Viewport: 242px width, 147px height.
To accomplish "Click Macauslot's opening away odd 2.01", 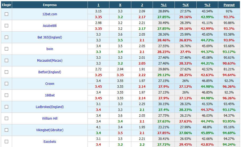I will point(142,57).
